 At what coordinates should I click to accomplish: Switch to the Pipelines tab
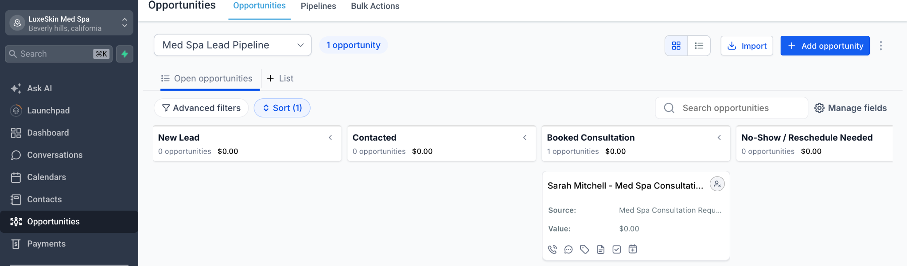click(318, 6)
